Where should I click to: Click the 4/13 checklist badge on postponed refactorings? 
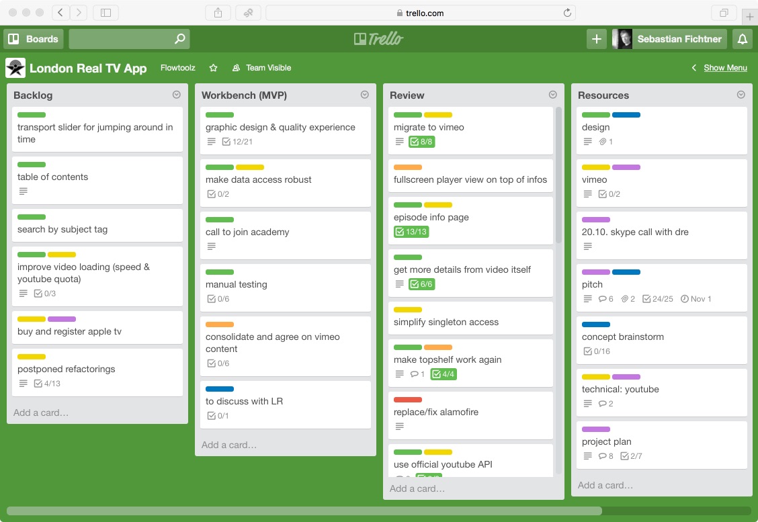pyautogui.click(x=47, y=384)
